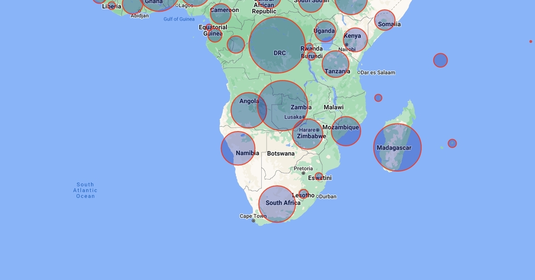This screenshot has width=535, height=280.
Task: Click the Mozambique circle marker
Action: coord(346,131)
